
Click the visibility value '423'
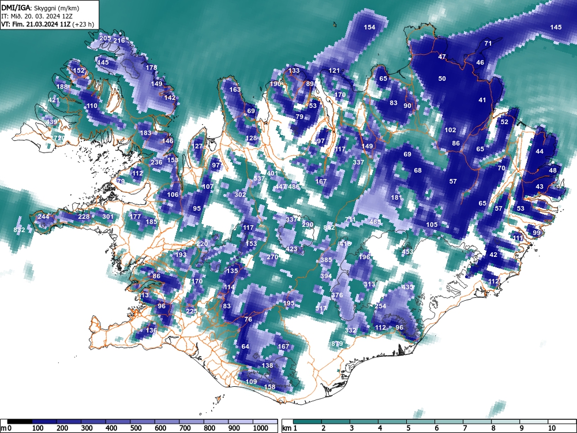291,249
